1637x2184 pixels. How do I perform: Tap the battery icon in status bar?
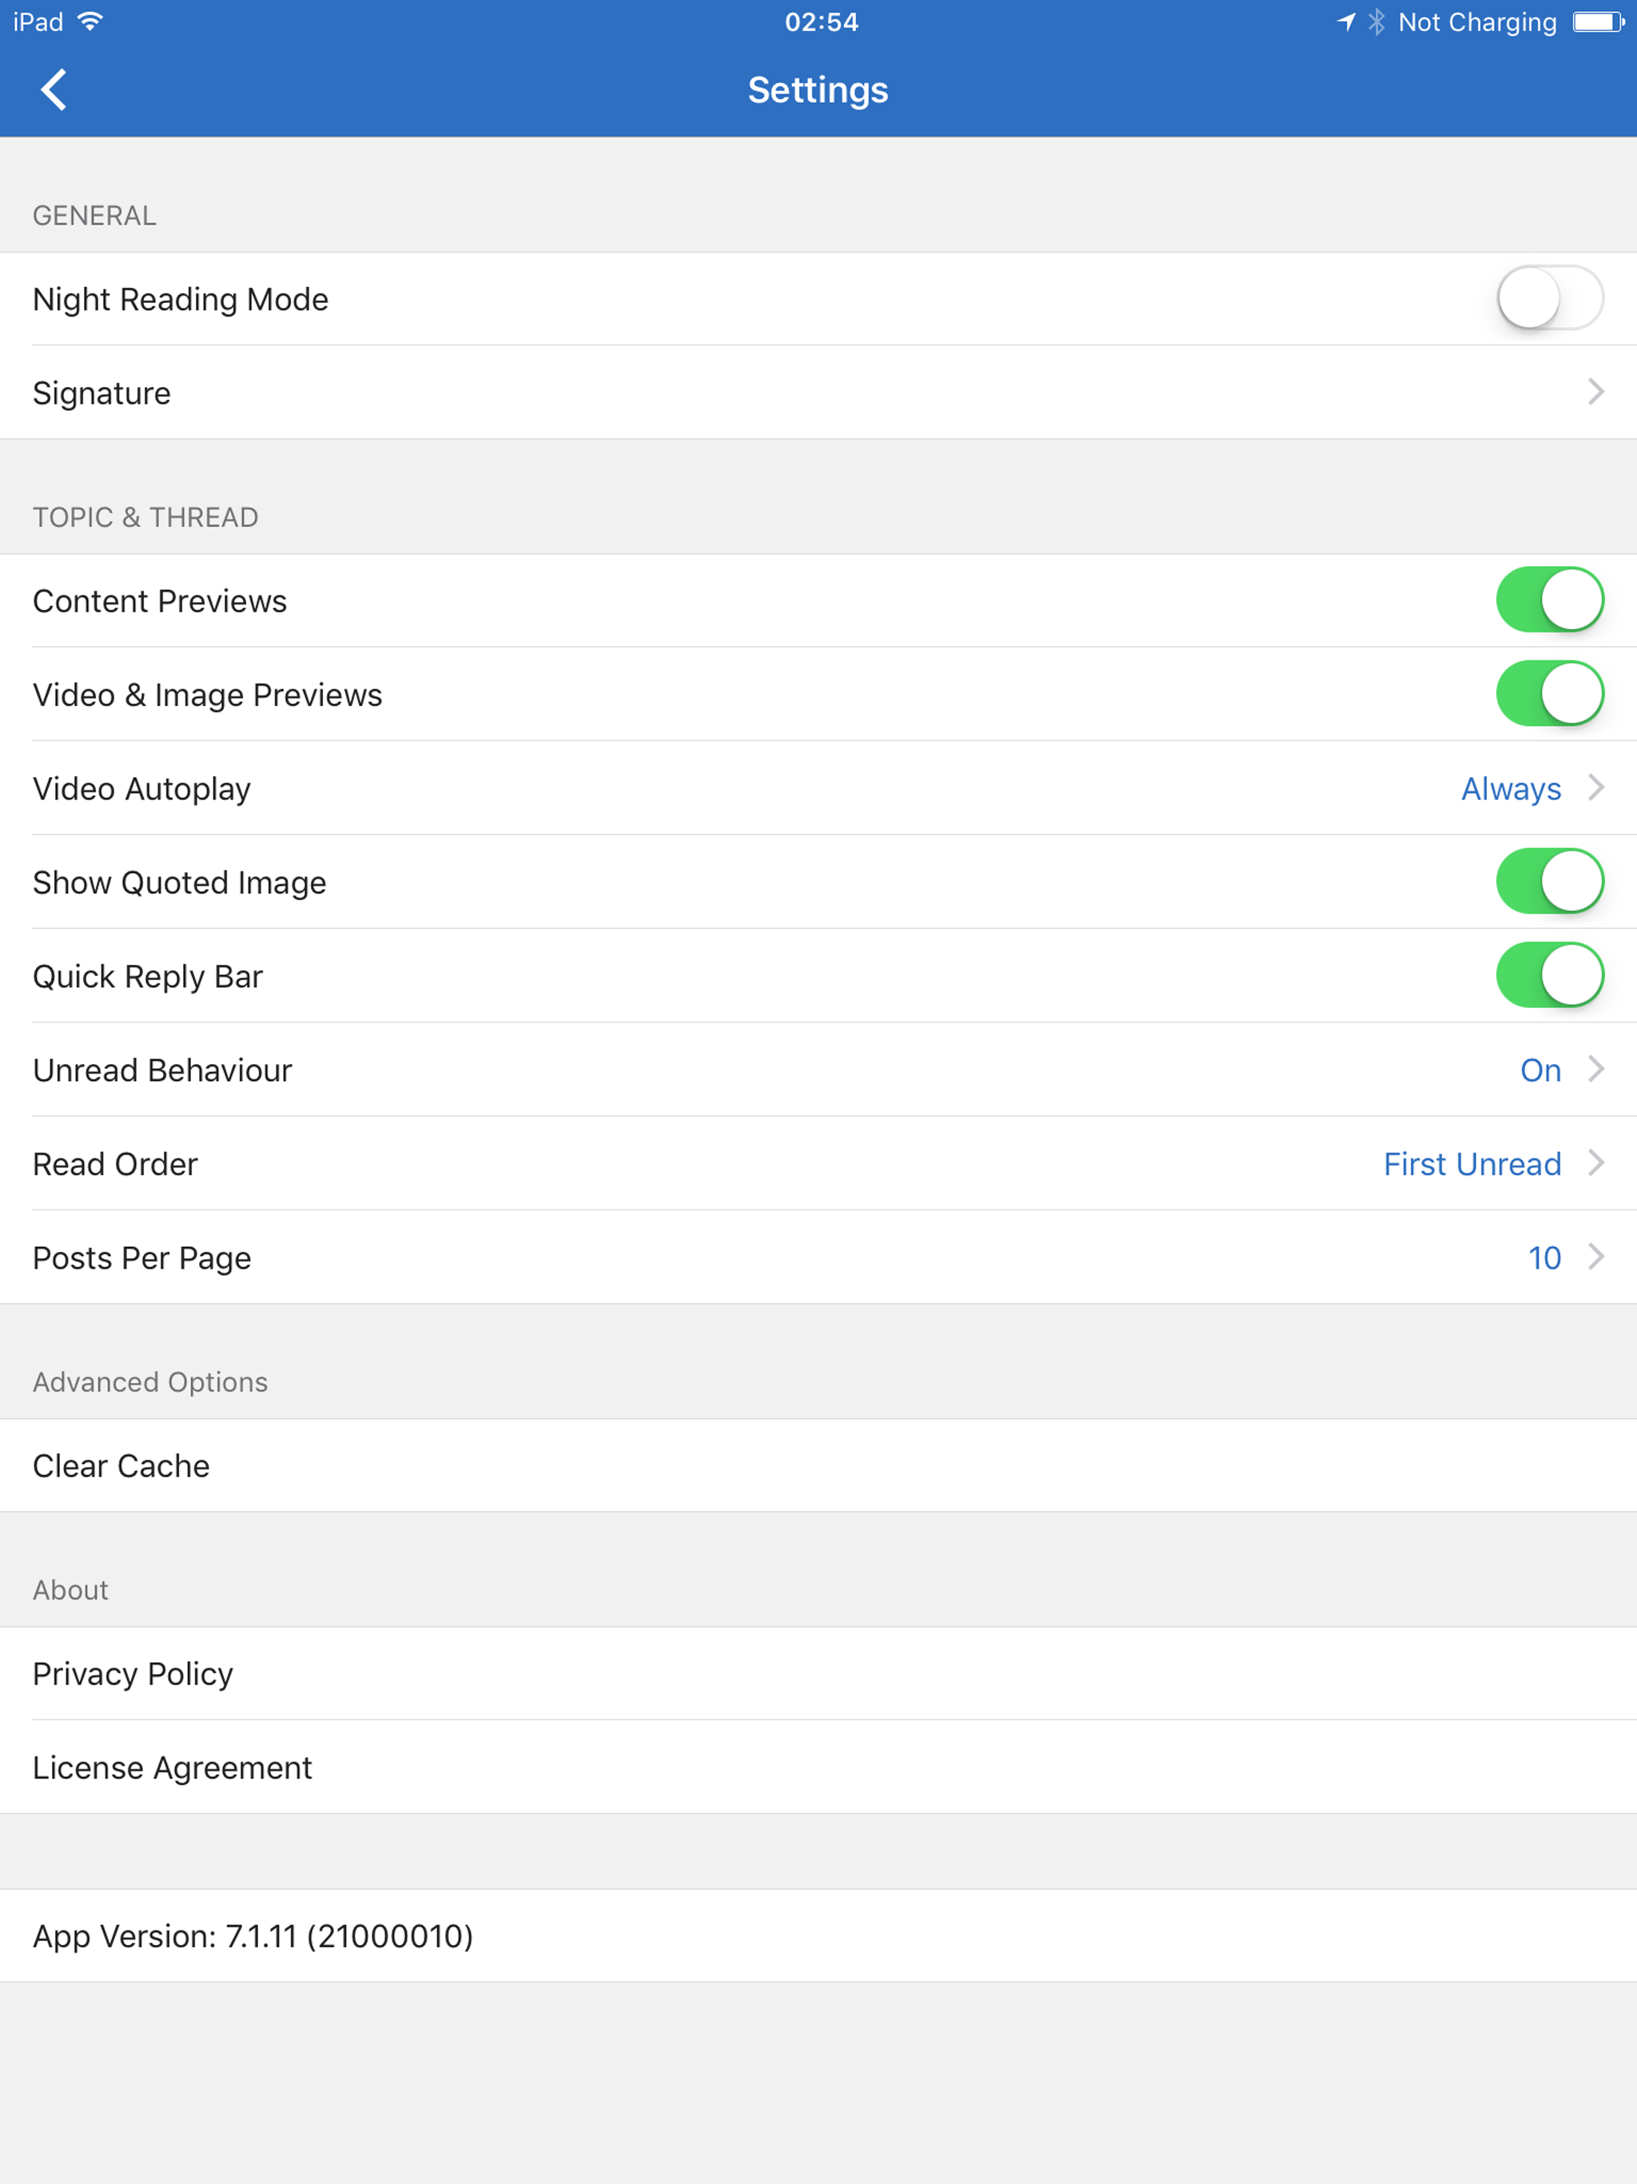point(1599,22)
